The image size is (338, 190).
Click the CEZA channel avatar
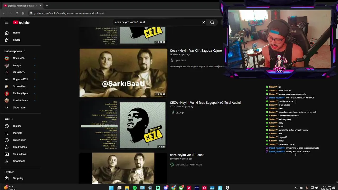point(172,113)
